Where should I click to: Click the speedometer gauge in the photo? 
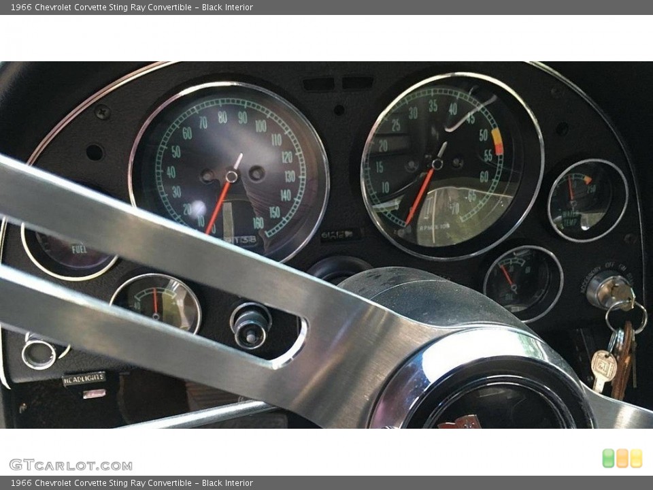coord(229,171)
